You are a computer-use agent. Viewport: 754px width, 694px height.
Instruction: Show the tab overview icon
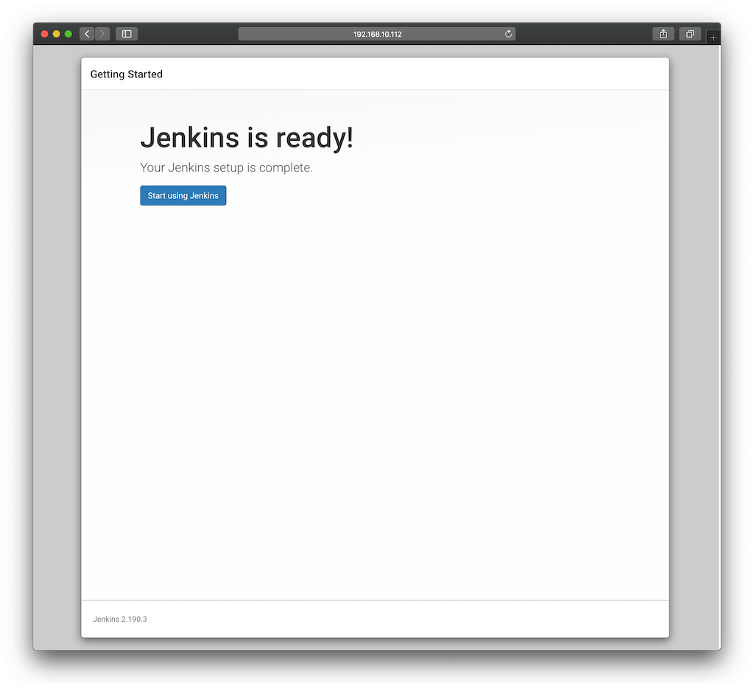click(x=689, y=34)
